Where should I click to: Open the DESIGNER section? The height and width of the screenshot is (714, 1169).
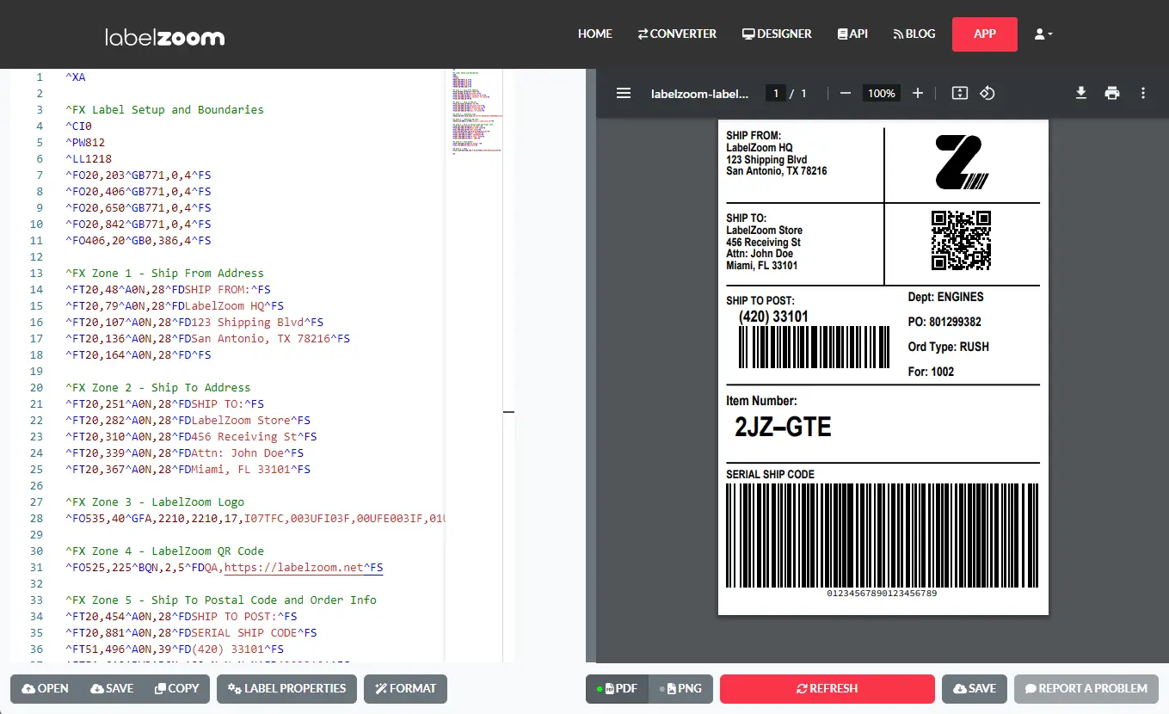coord(777,34)
